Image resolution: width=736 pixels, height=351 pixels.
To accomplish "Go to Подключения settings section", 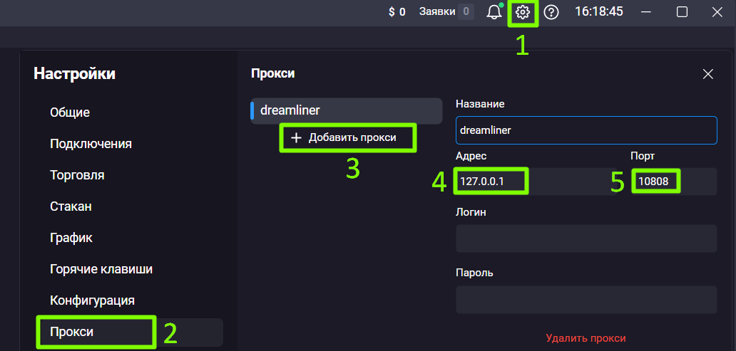I will (x=91, y=144).
